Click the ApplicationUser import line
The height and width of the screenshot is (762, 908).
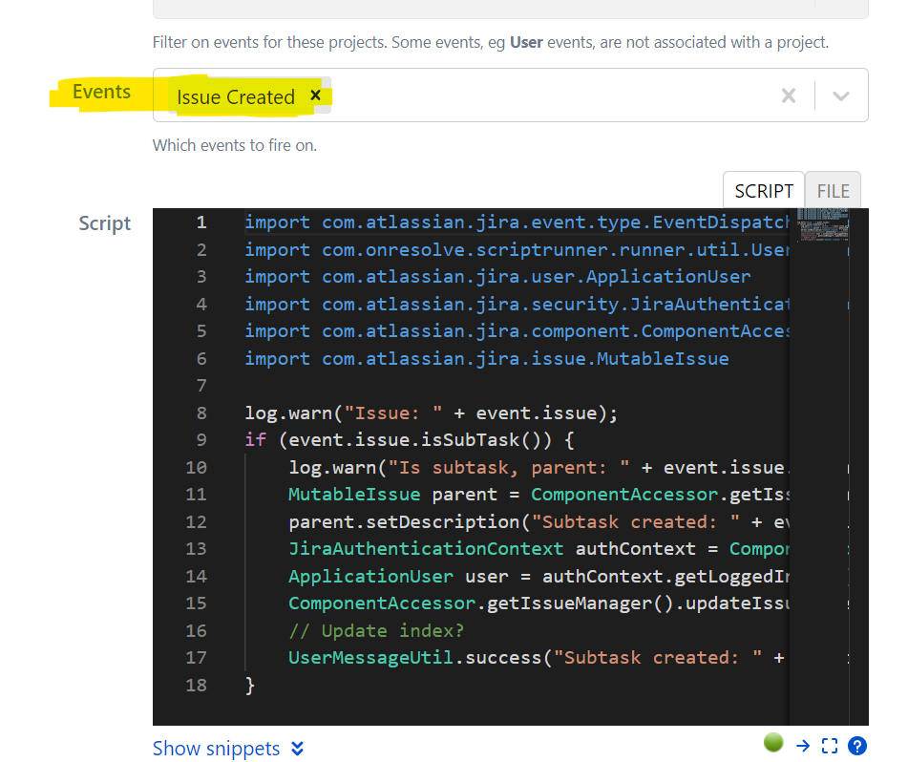(x=497, y=277)
